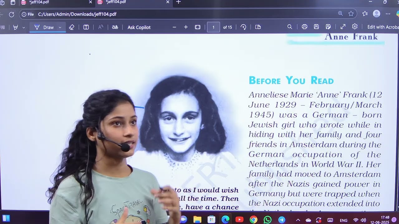Open the browser profile avatar
Viewport: 399px width, 224px height.
pos(377,14)
